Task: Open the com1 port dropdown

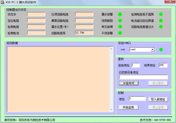Action: pos(152,49)
